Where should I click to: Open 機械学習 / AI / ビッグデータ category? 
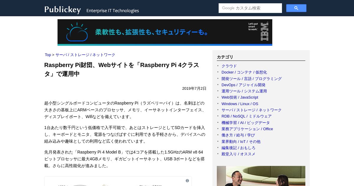(x=246, y=123)
